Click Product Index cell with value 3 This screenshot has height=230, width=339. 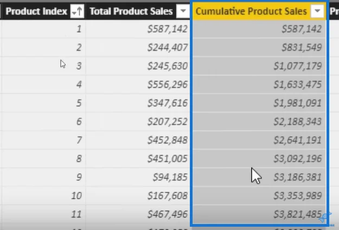pos(43,66)
